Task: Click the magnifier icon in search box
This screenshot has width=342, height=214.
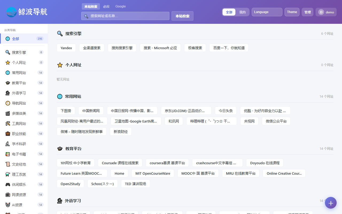Action: pyautogui.click(x=86, y=16)
